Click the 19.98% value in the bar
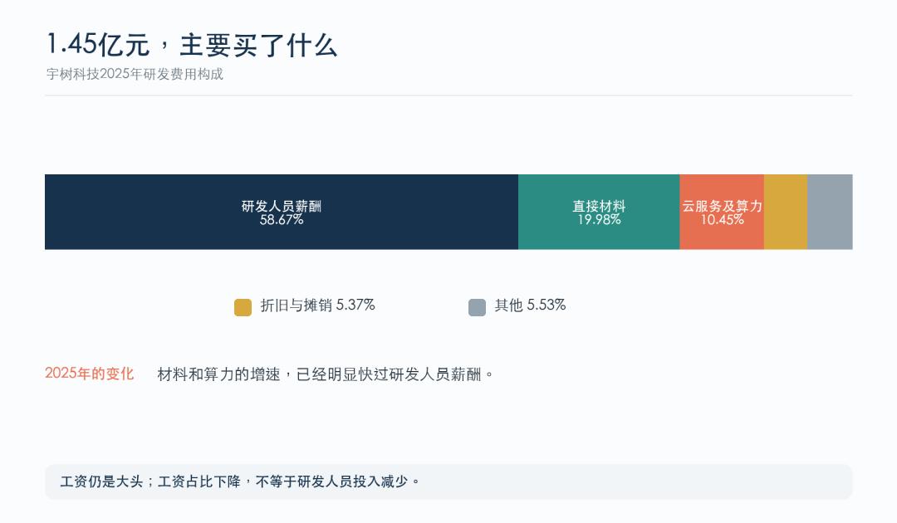 [599, 220]
